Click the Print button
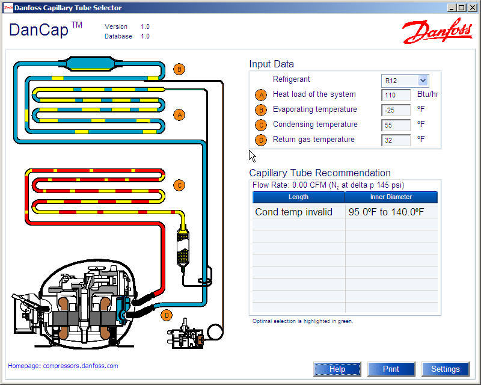 (391, 369)
